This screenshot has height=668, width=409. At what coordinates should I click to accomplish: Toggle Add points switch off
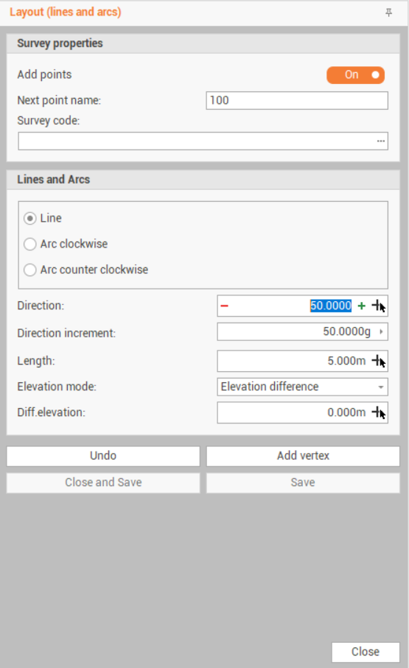[x=355, y=75]
